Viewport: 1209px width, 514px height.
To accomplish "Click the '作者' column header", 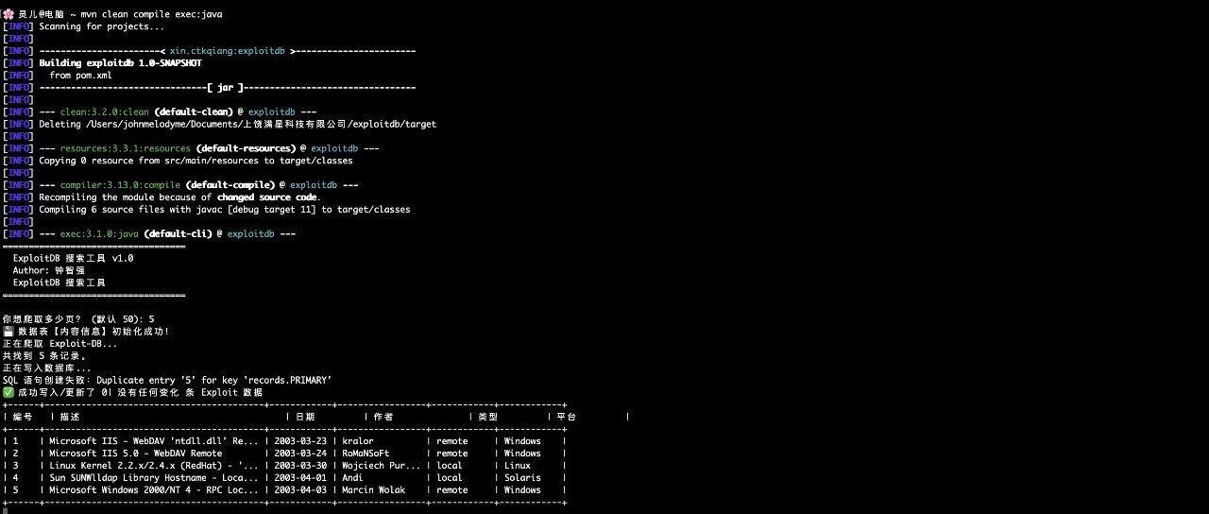I will coord(384,417).
